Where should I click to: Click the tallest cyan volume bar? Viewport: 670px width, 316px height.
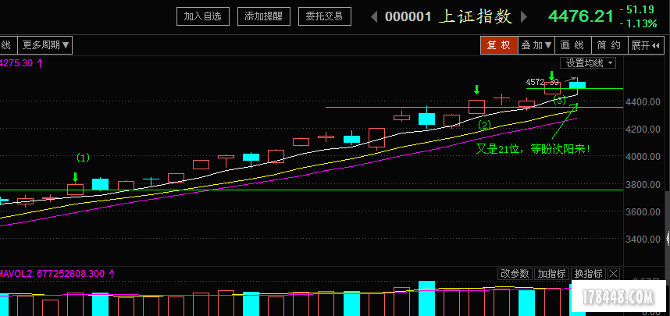[426, 298]
